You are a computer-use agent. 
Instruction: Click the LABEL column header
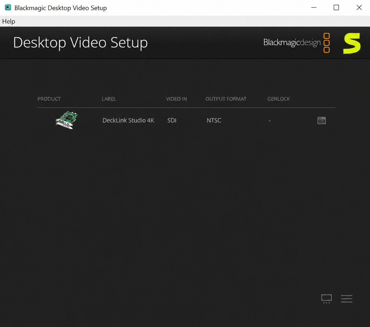pyautogui.click(x=109, y=99)
